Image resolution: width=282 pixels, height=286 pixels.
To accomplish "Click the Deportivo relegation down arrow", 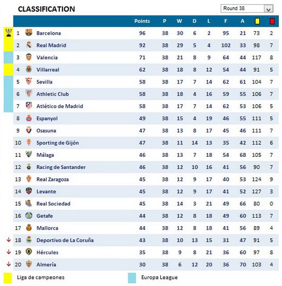I will pos(8,240).
